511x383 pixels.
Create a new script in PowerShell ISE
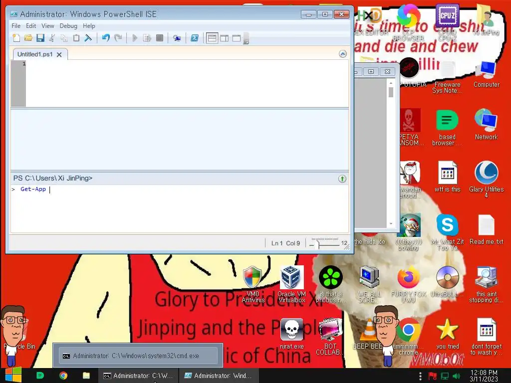tap(16, 38)
